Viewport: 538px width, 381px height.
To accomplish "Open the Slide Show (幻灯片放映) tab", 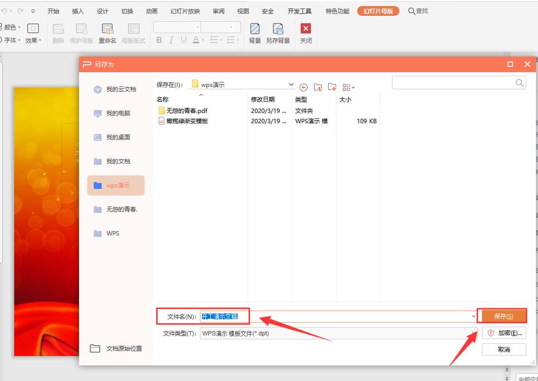I will tap(185, 11).
